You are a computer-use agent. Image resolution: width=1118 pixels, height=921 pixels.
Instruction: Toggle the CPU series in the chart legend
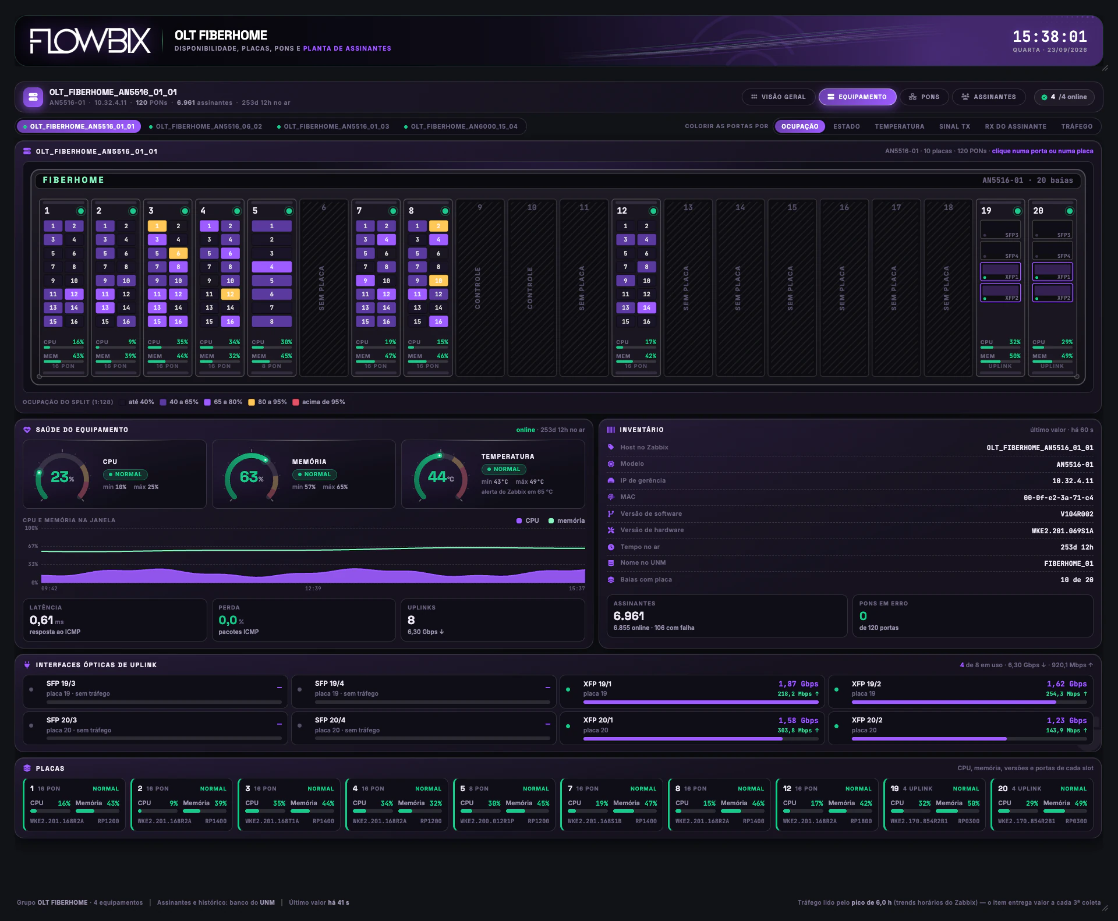click(x=528, y=521)
